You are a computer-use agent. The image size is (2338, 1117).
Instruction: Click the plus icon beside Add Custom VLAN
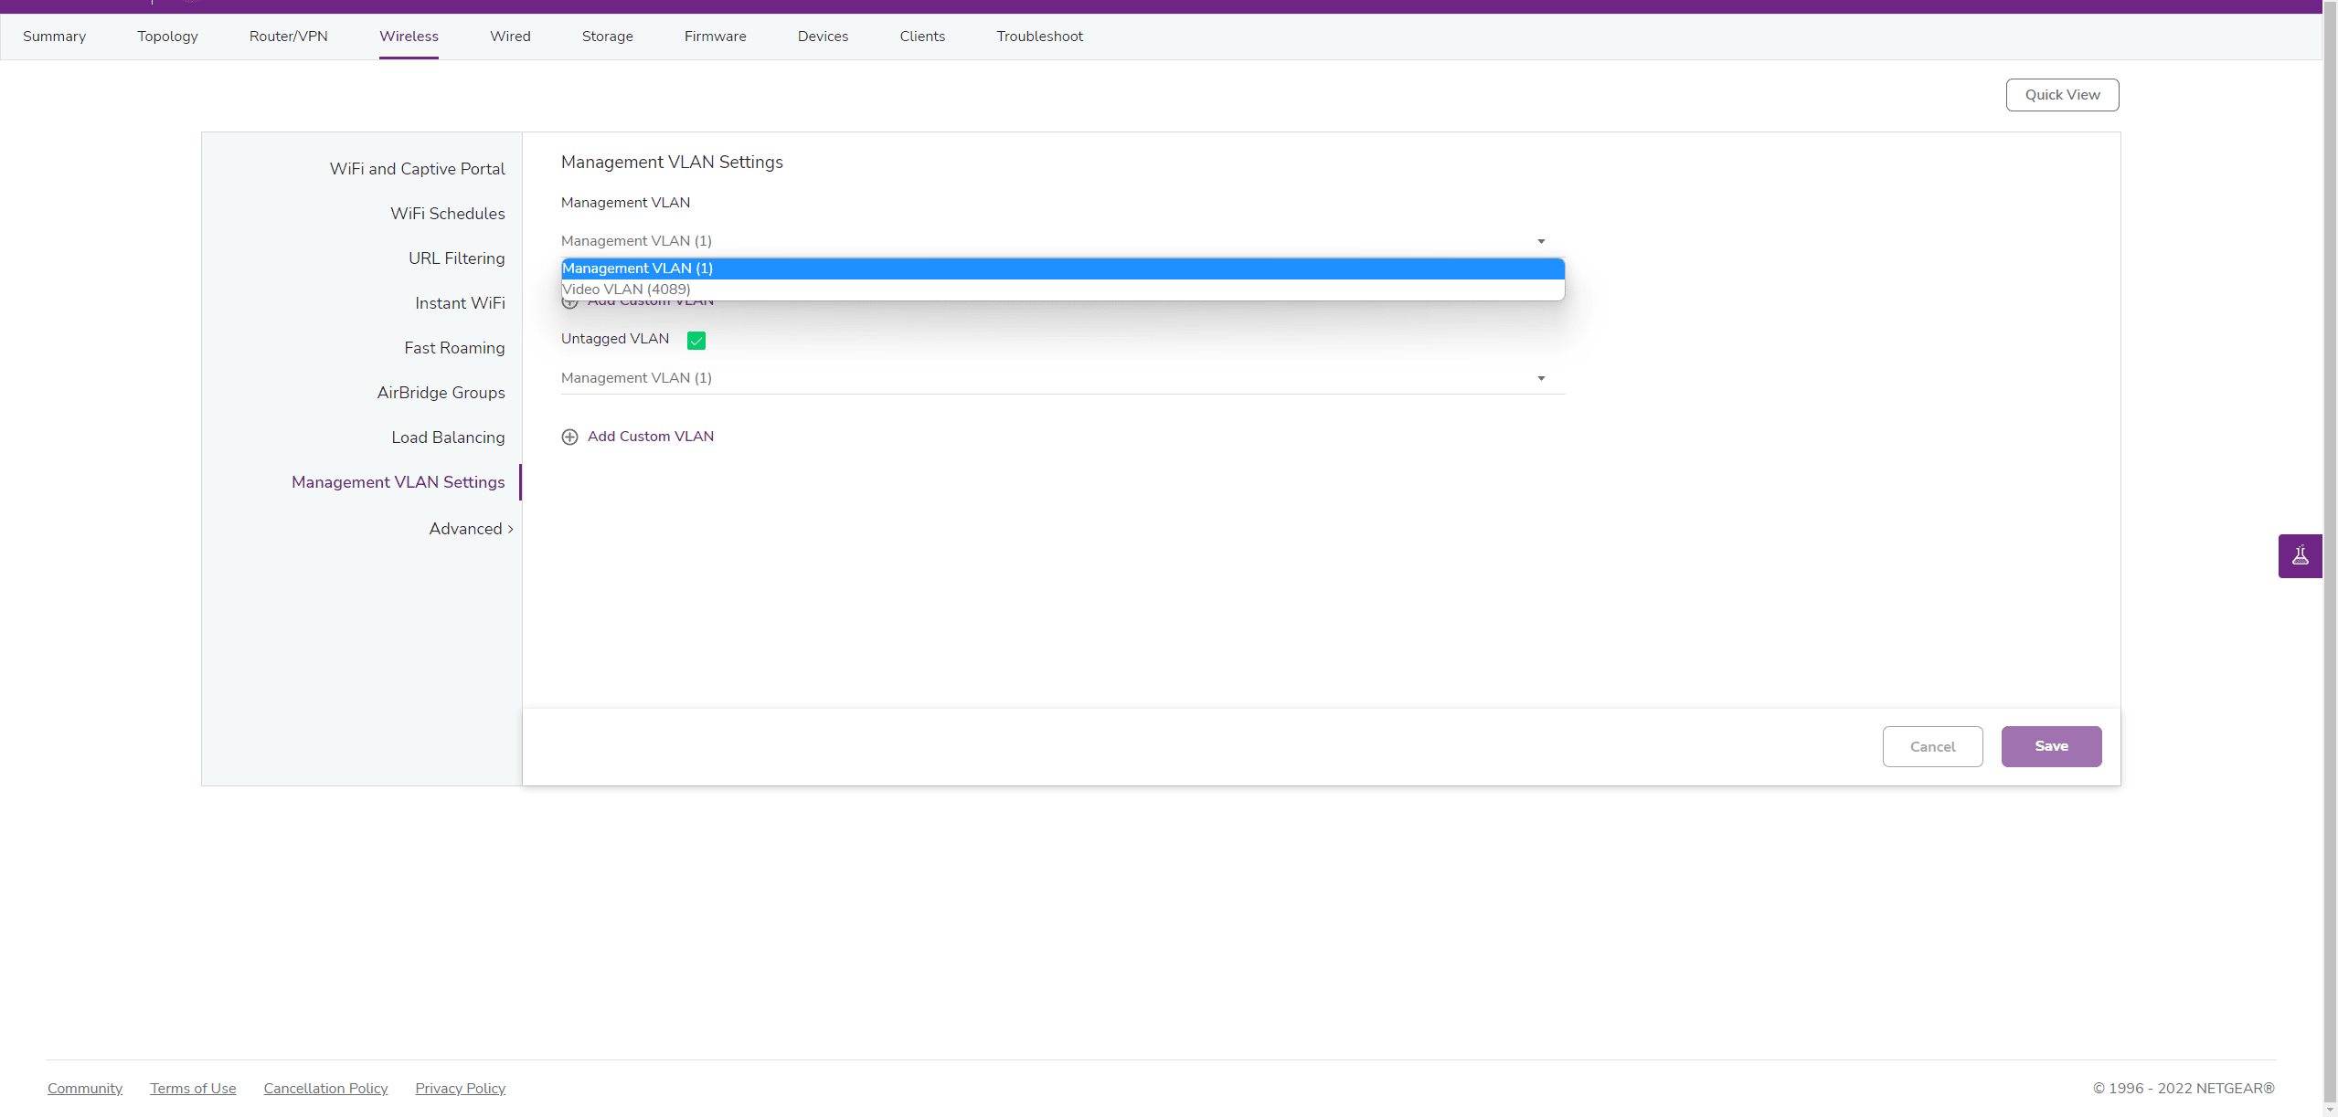point(569,437)
